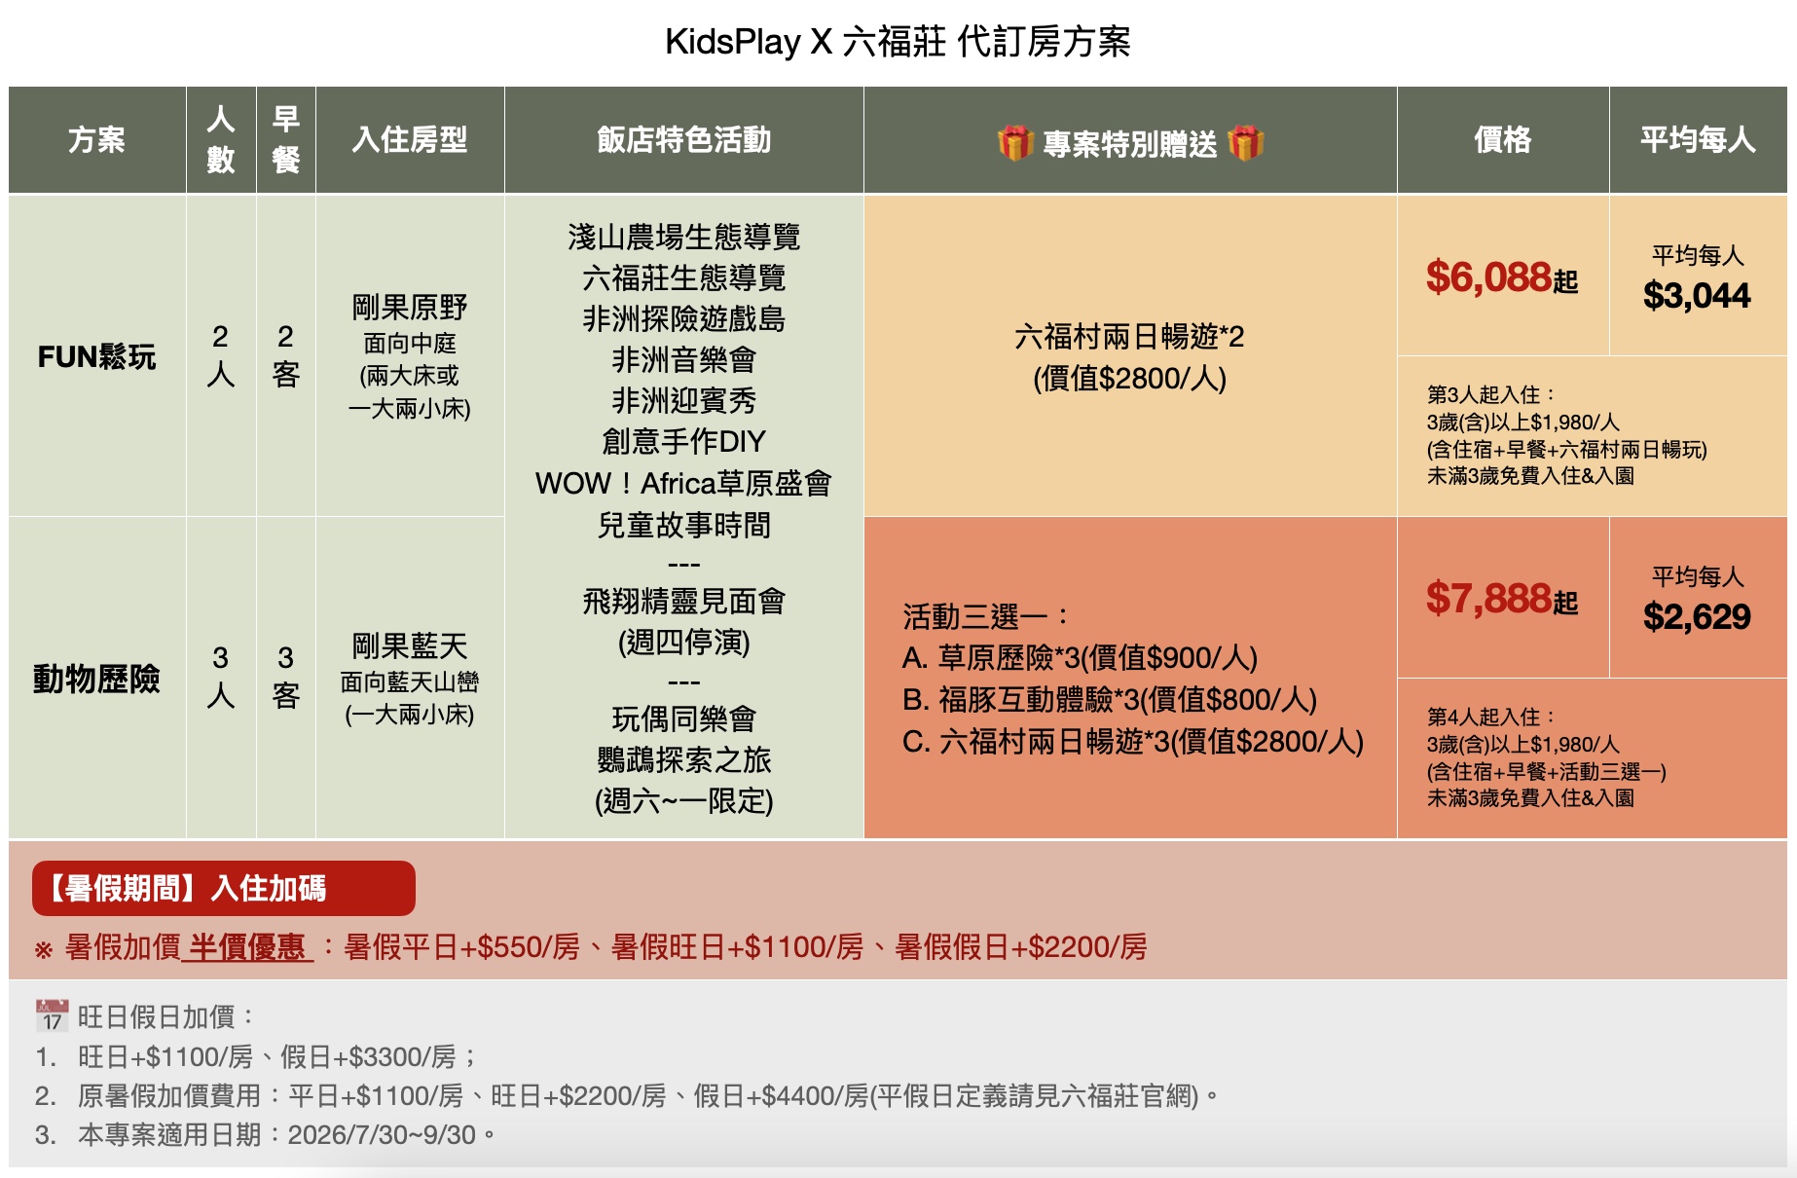This screenshot has width=1797, height=1178.
Task: Select the 剛果原野 room type
Action: (410, 308)
